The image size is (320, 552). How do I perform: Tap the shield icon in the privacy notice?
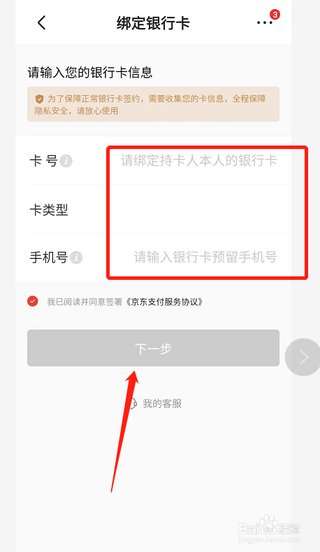click(x=39, y=99)
